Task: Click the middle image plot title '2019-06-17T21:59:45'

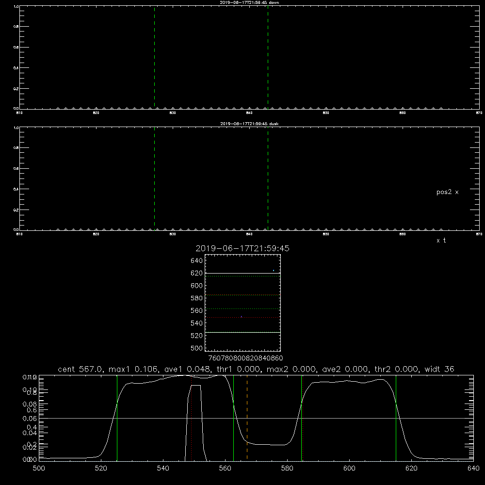Action: [x=242, y=248]
